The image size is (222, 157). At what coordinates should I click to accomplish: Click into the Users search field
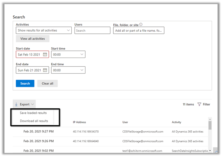point(92,31)
